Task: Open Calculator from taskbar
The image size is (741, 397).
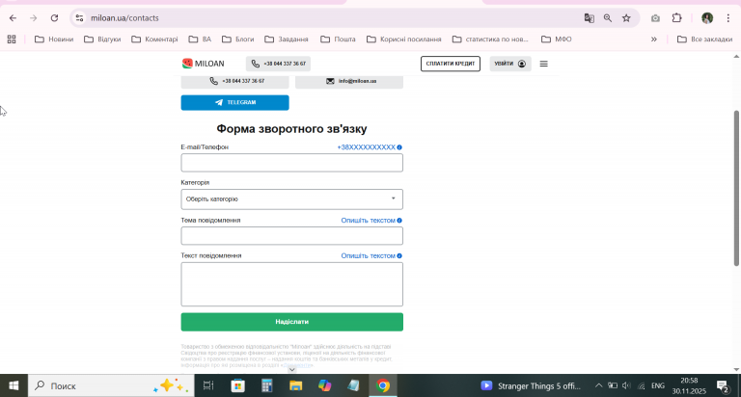Action: coord(267,385)
